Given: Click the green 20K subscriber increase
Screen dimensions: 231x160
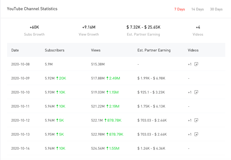Looking at the screenshot, I should (x=61, y=78).
